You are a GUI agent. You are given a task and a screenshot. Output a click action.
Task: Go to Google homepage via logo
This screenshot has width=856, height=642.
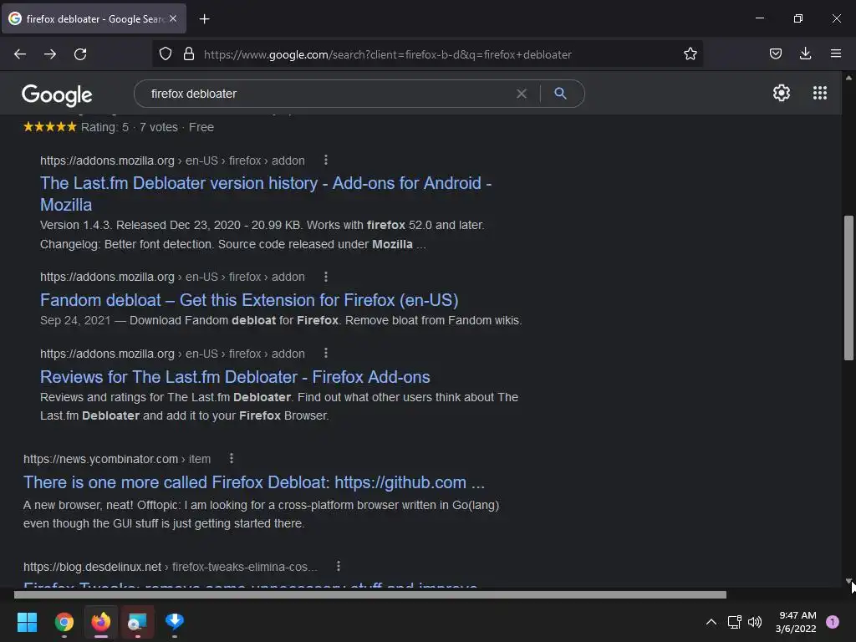[57, 95]
